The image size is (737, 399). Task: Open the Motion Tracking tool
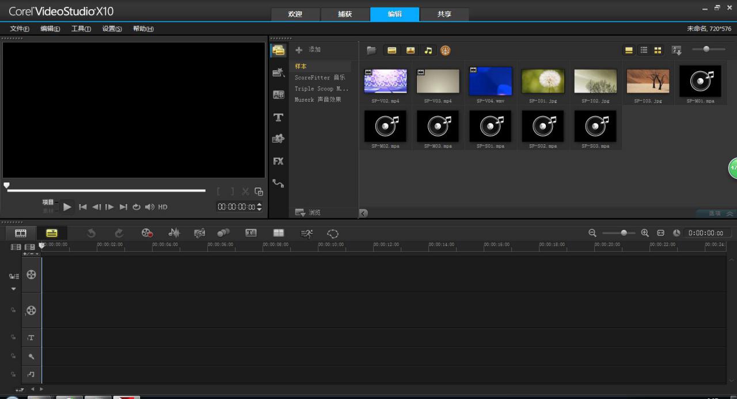223,233
